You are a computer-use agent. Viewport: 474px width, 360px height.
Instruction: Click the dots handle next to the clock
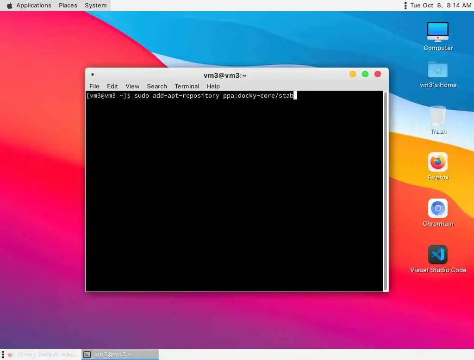coord(405,6)
